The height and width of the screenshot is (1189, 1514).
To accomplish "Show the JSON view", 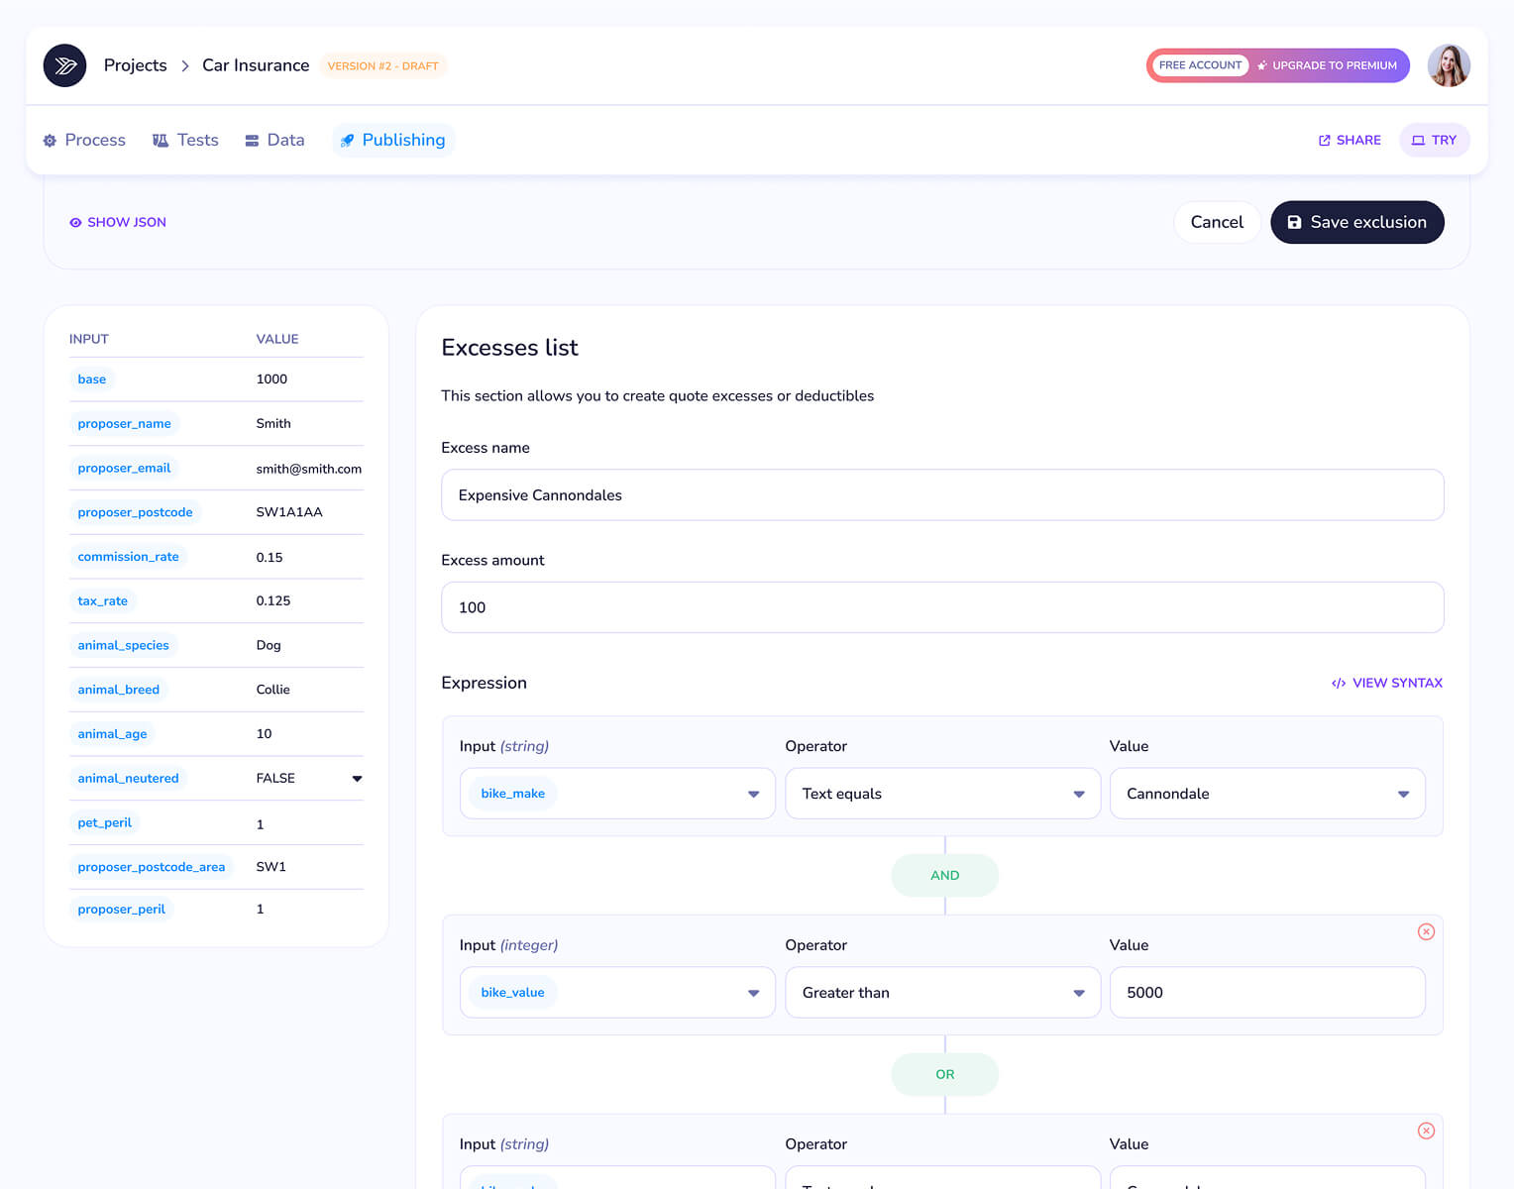I will coord(118,222).
